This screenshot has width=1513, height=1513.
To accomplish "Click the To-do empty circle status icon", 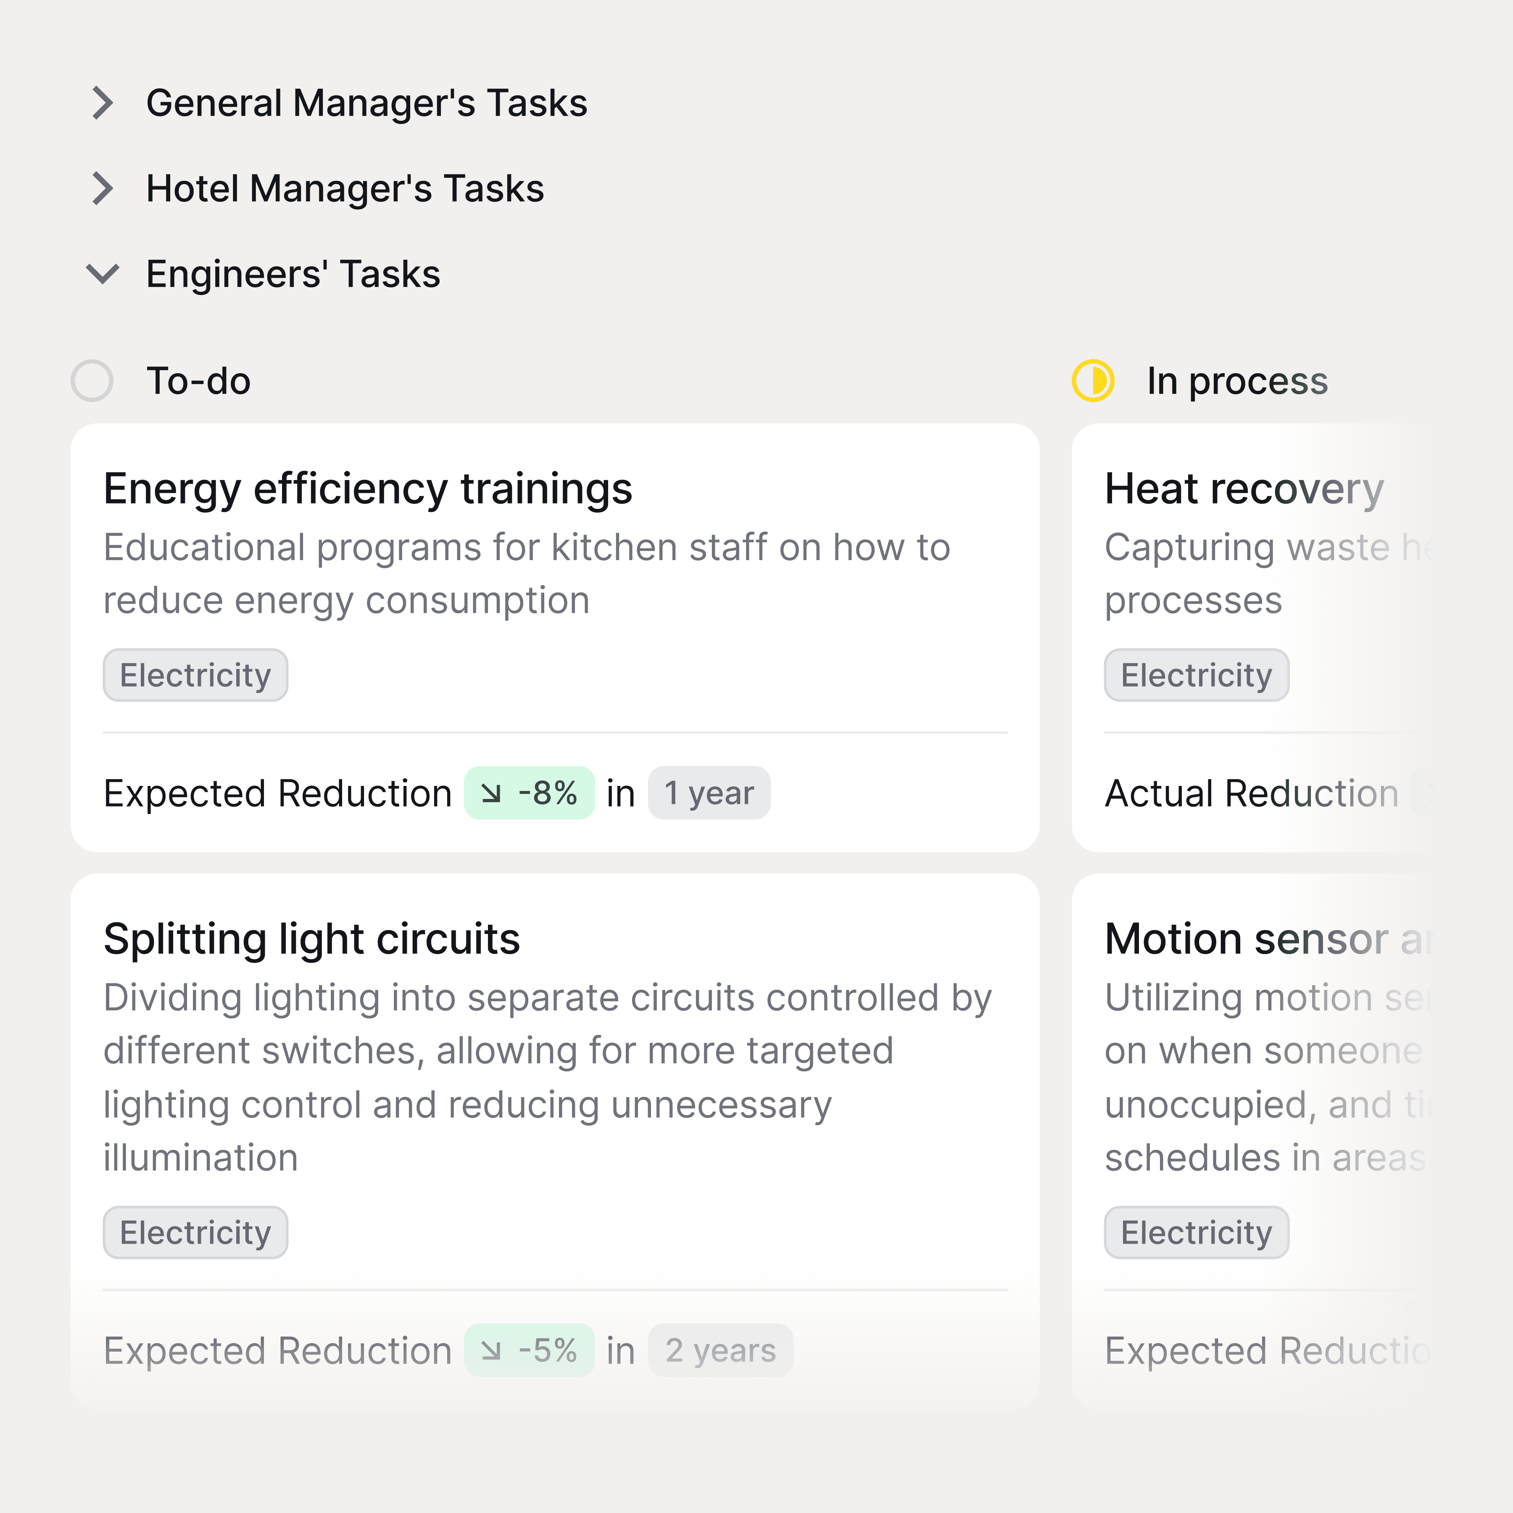I will point(92,381).
